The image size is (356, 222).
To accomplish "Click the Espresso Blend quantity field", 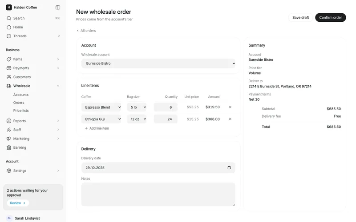I will click(166, 107).
